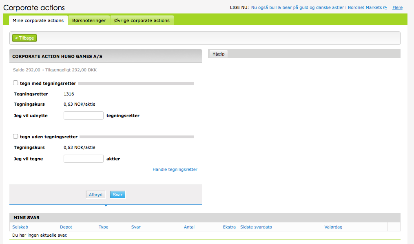The width and height of the screenshot is (414, 244).
Task: Sort Mine svar by Ekstra column
Action: [229, 227]
